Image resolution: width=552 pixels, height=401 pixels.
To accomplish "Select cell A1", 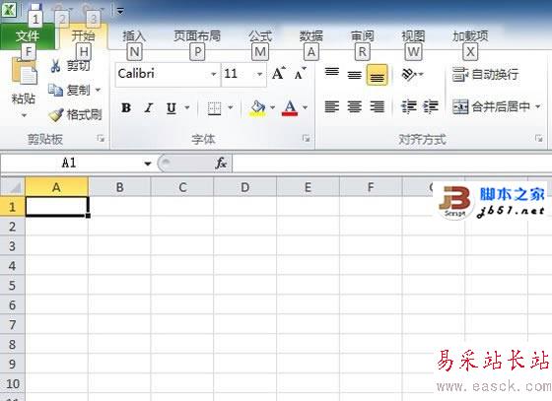I will pyautogui.click(x=57, y=206).
